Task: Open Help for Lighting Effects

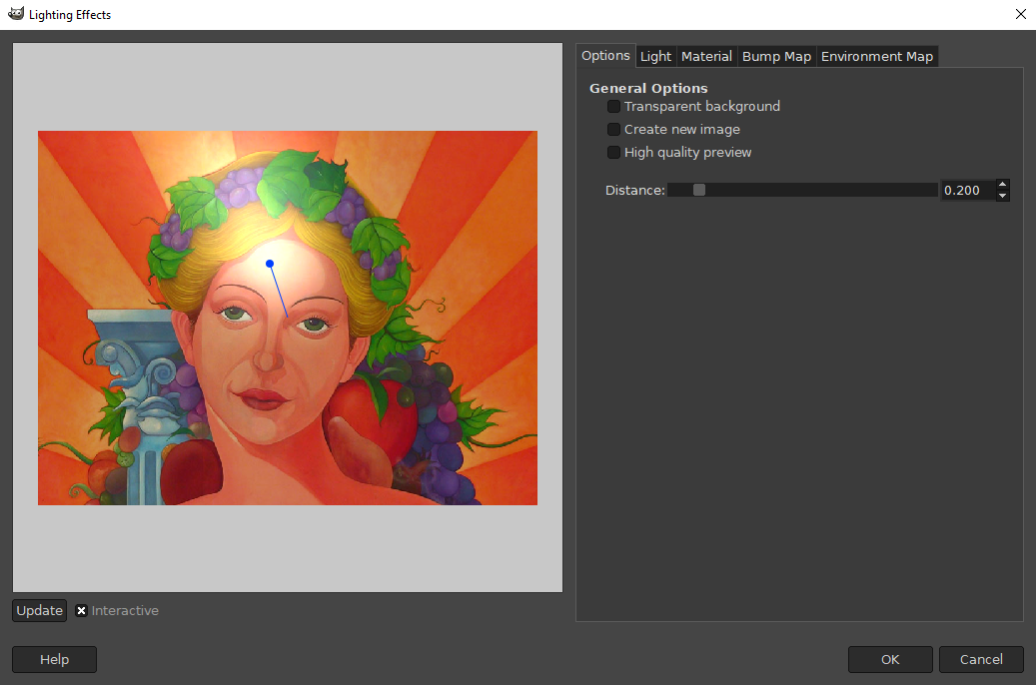Action: (x=54, y=659)
